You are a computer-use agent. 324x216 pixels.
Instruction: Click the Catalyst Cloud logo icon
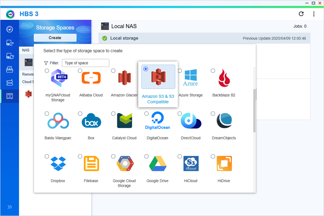125,121
